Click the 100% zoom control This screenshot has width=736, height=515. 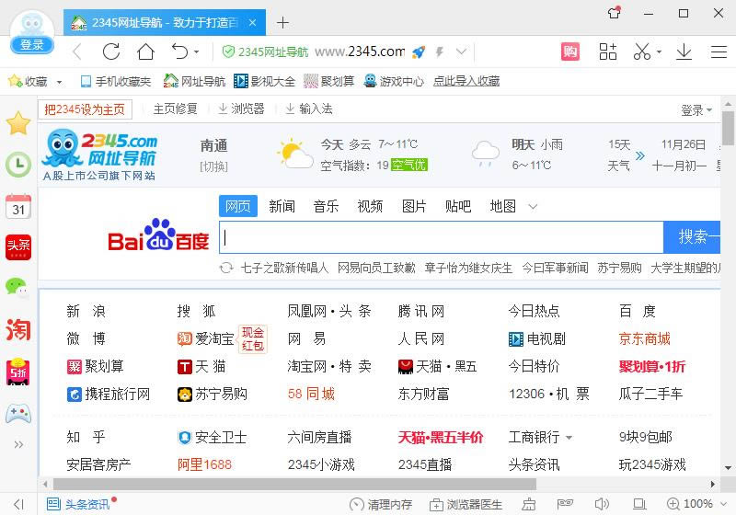(690, 504)
